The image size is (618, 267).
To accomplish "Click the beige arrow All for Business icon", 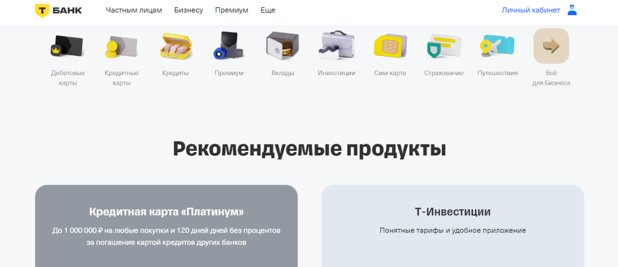I will (551, 46).
